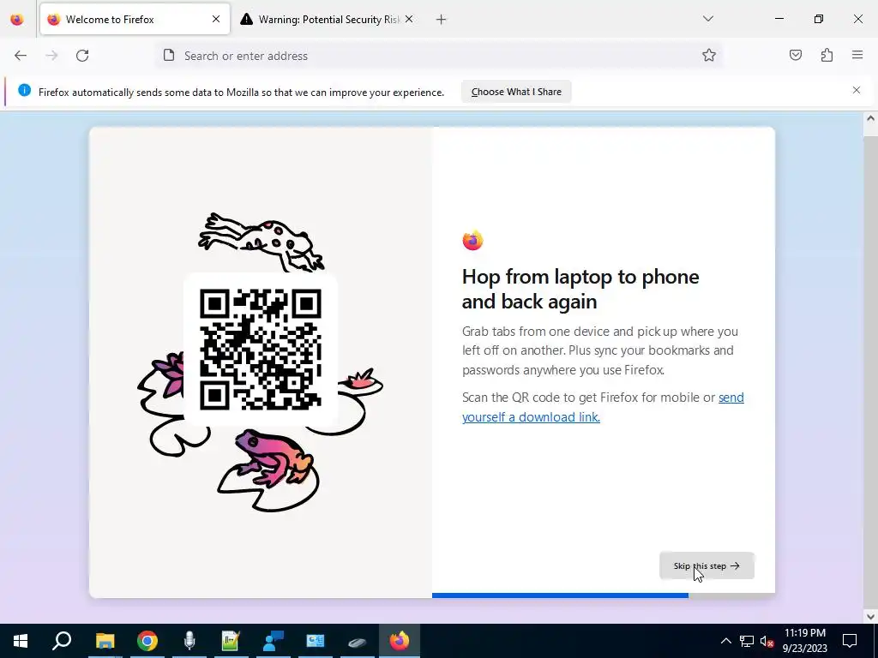Viewport: 878px width, 658px height.
Task: Open the ID card app in taskbar
Action: point(316,641)
